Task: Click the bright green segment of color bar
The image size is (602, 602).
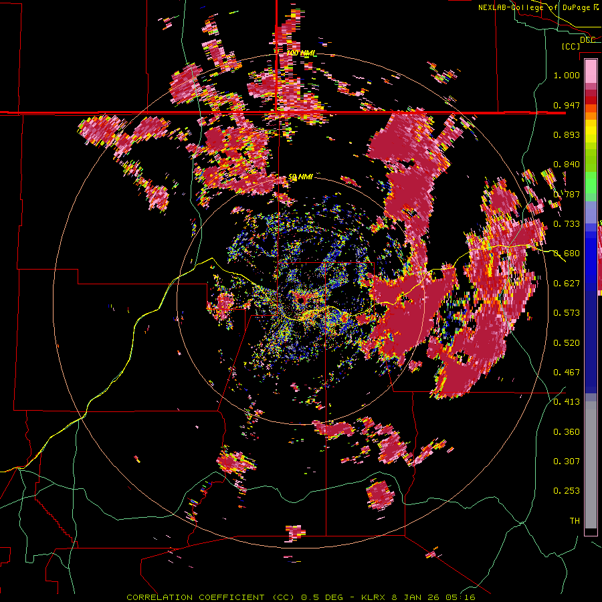Action: pyautogui.click(x=591, y=183)
